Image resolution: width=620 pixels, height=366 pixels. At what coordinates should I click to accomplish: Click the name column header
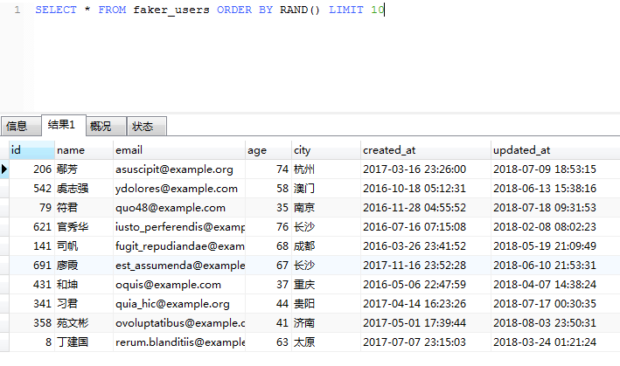pyautogui.click(x=84, y=150)
